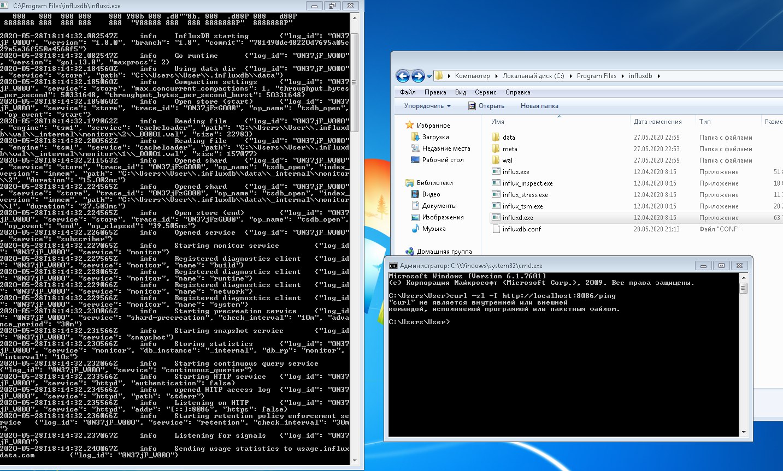
Task: Select Избранное in navigation pane
Action: pyautogui.click(x=433, y=126)
